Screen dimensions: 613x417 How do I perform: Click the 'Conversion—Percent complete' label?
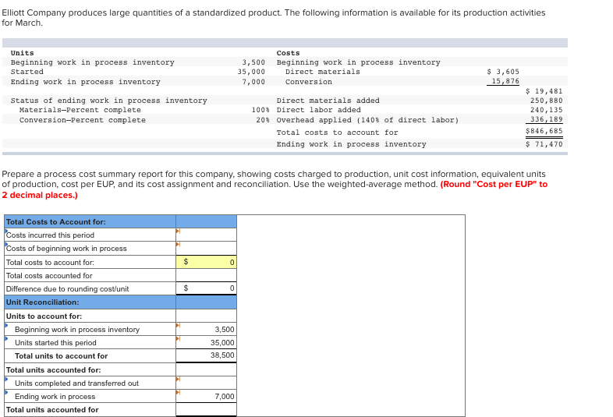click(x=83, y=120)
